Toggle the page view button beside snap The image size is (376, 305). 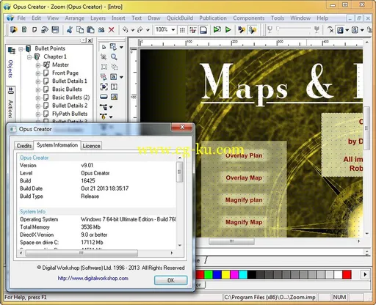[203, 30]
